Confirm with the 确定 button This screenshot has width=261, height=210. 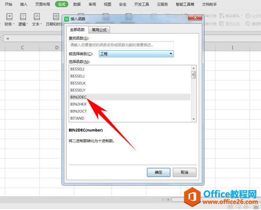click(158, 172)
